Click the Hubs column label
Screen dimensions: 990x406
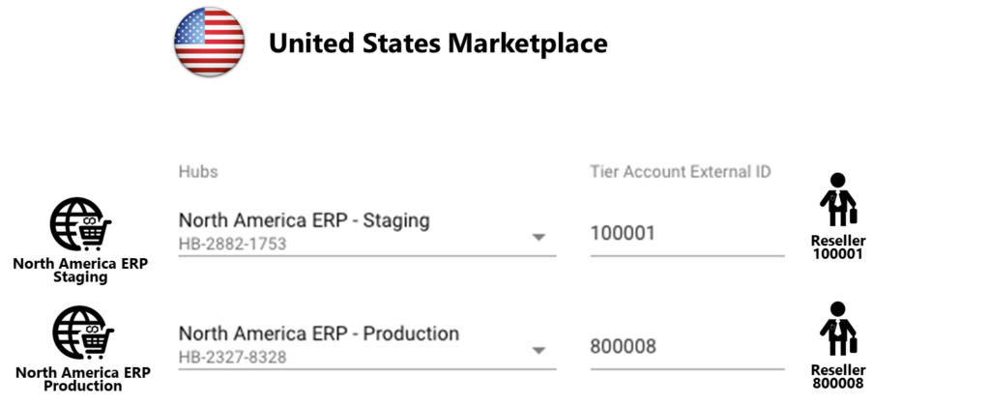click(198, 172)
